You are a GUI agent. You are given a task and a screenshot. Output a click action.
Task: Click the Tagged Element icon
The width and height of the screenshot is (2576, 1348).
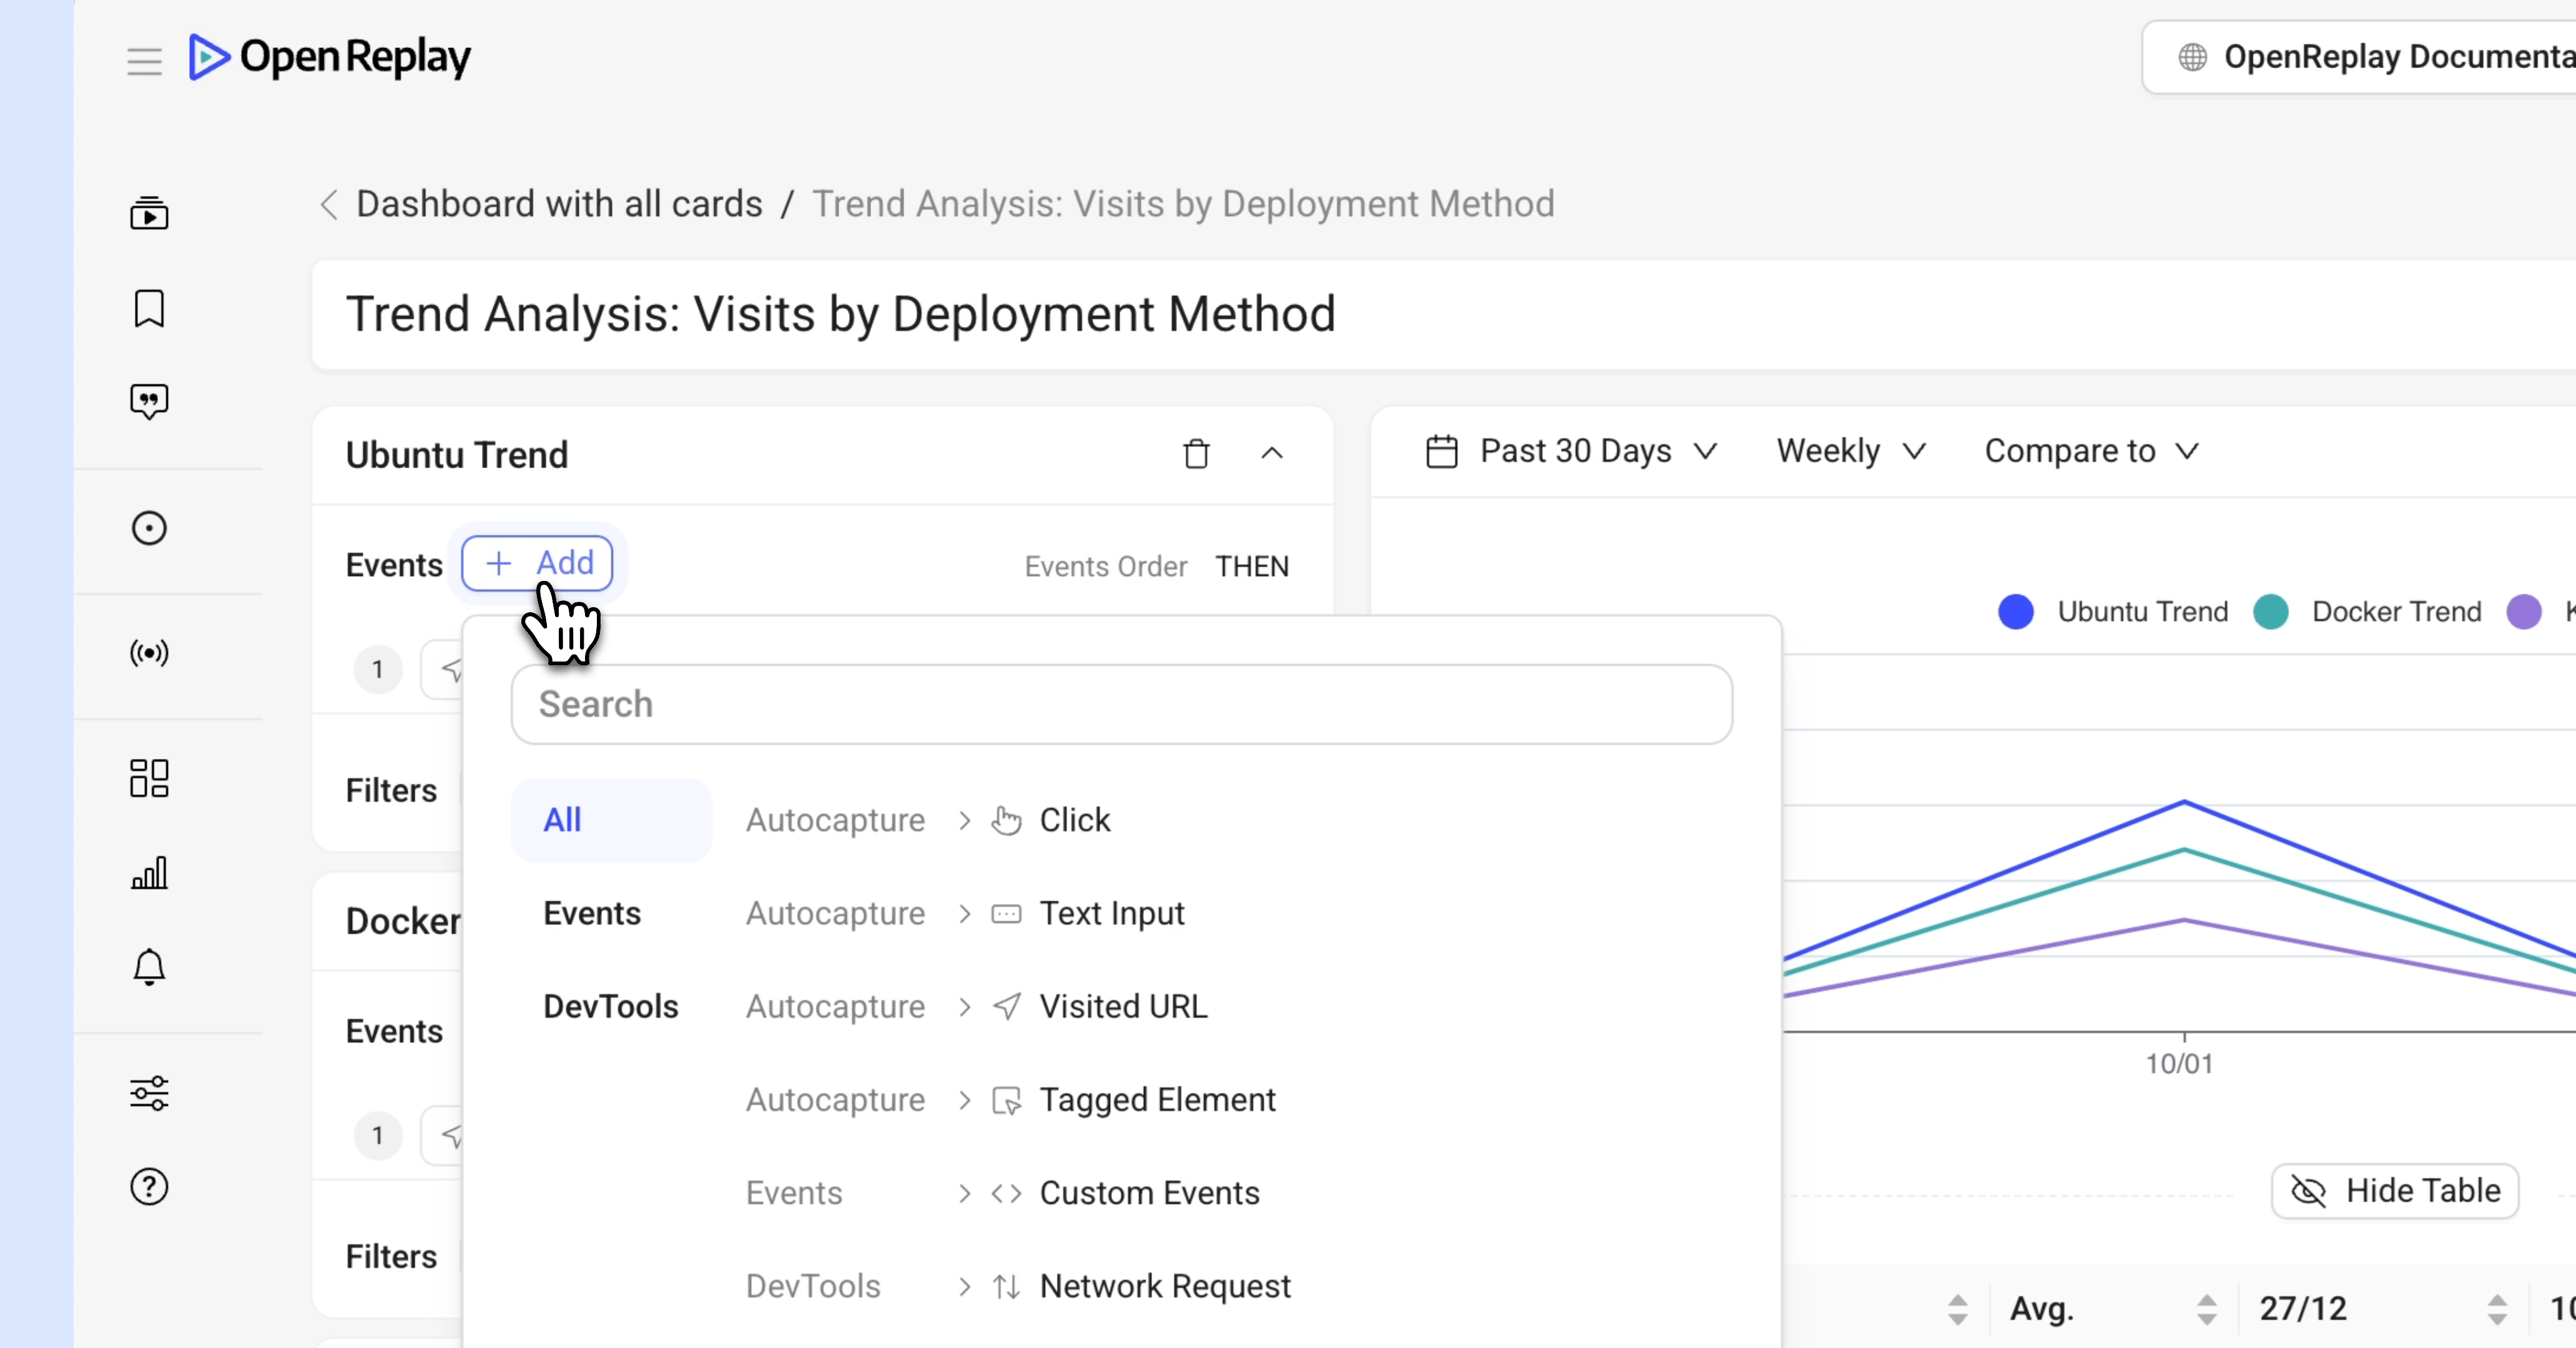[x=1006, y=1099]
